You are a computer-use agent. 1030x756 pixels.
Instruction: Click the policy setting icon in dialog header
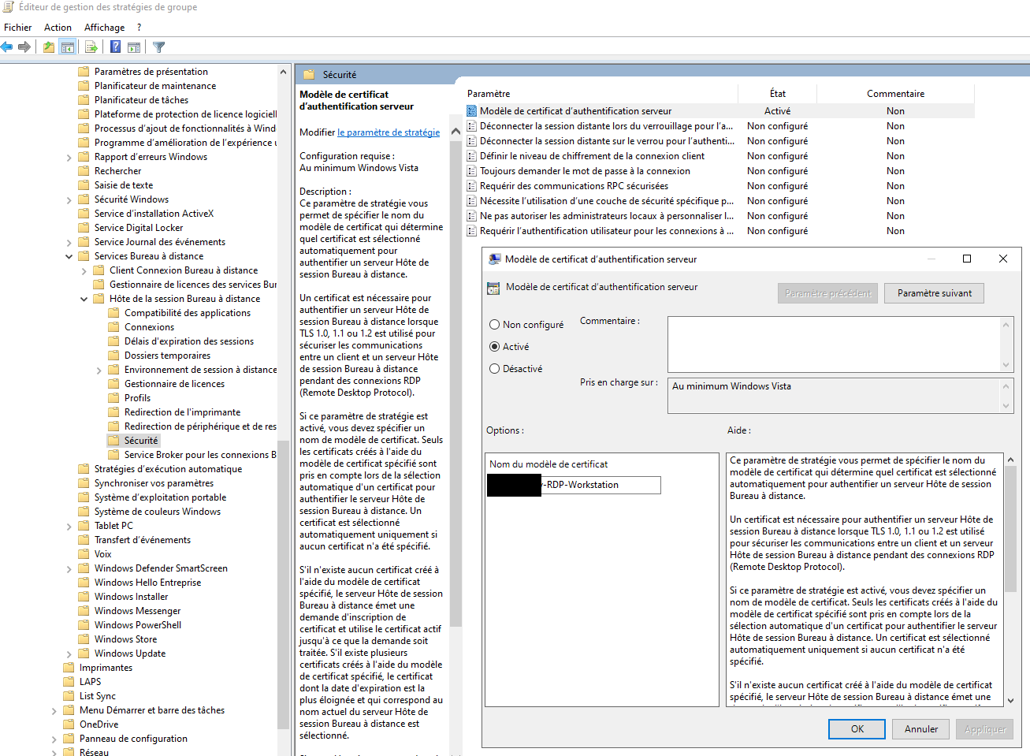pos(493,289)
